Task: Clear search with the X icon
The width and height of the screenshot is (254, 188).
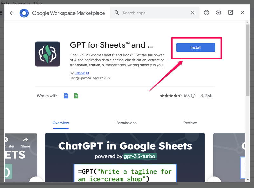Action: pyautogui.click(x=193, y=13)
